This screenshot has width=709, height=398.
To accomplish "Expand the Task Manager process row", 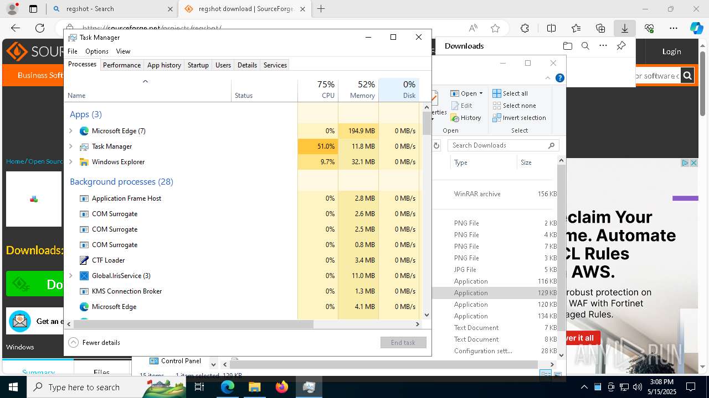I will point(71,146).
